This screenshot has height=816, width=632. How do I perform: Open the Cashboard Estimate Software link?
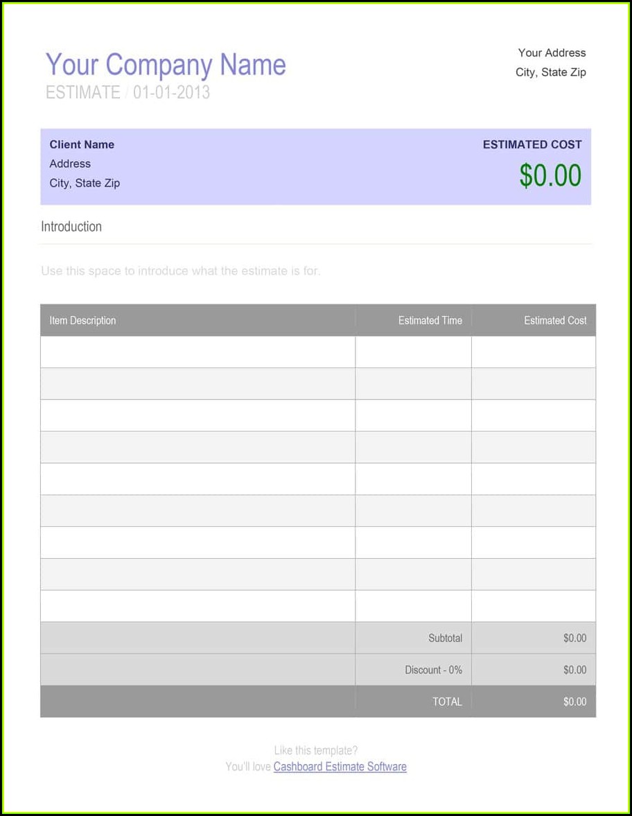(x=340, y=767)
